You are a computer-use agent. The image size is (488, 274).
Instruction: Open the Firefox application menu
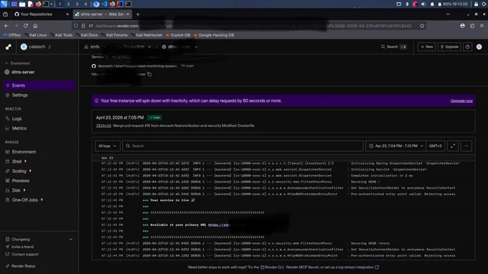pyautogui.click(x=482, y=26)
